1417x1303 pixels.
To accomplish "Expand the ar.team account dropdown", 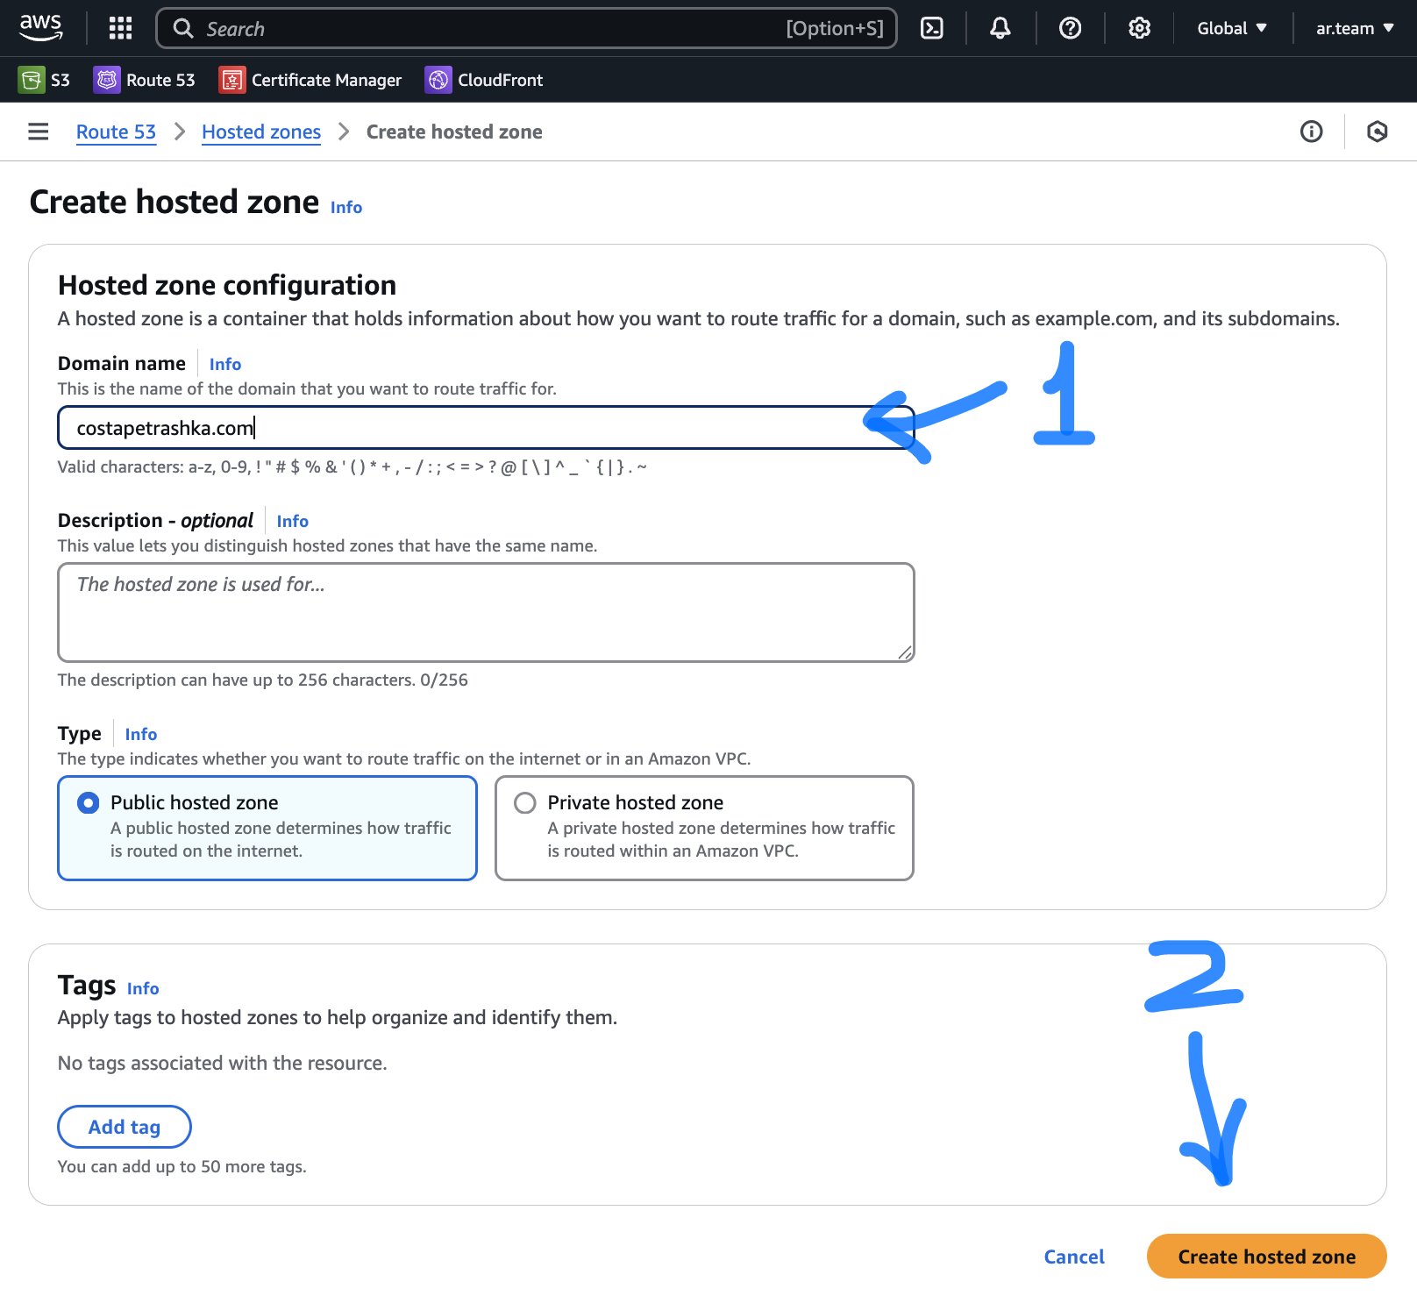I will coord(1354,28).
